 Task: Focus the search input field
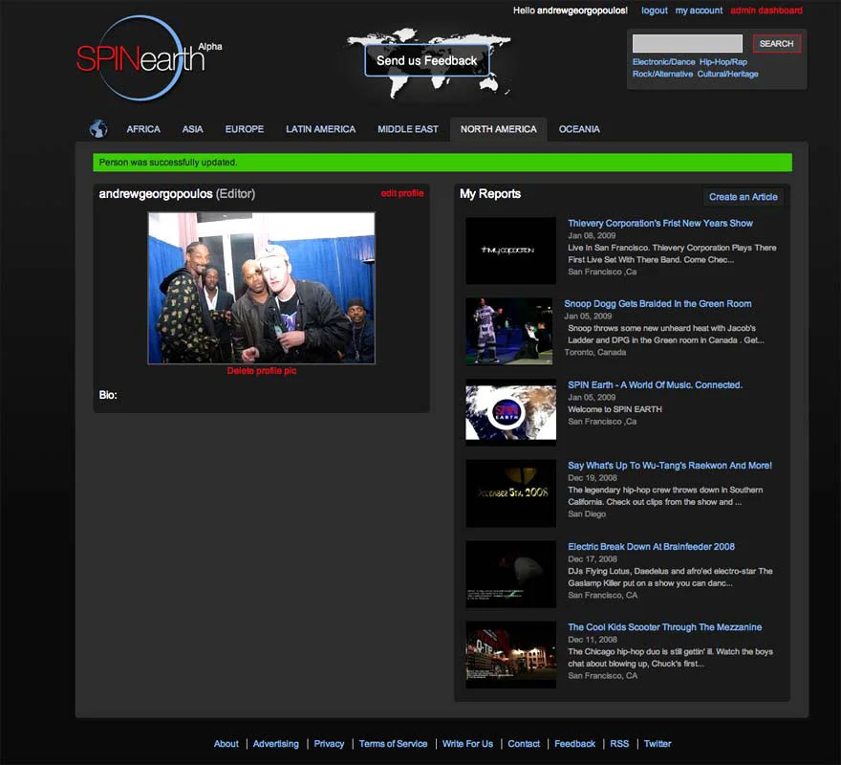click(687, 43)
